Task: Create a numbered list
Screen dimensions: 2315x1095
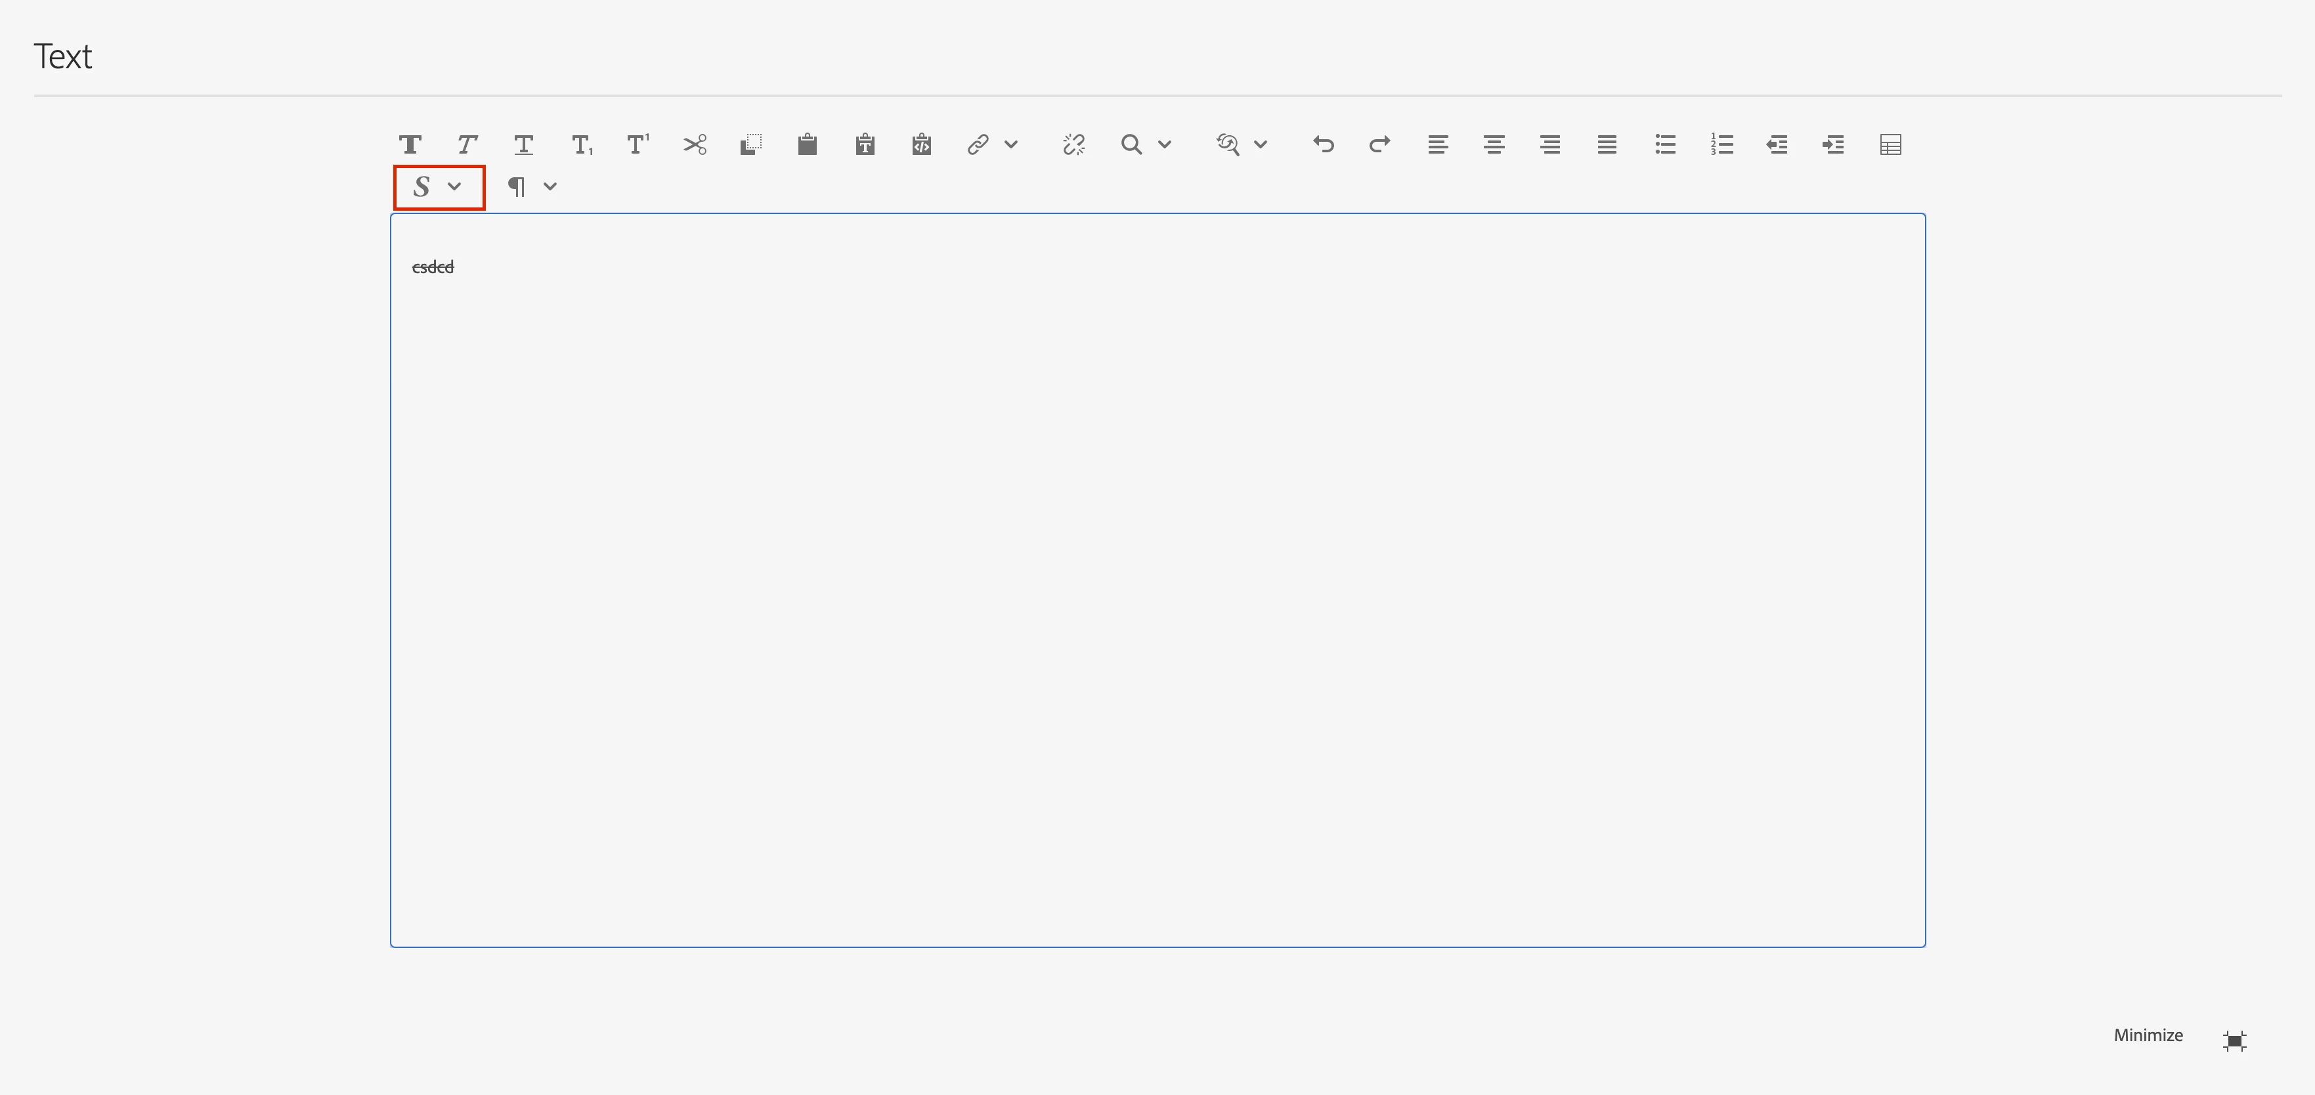Action: click(1721, 144)
